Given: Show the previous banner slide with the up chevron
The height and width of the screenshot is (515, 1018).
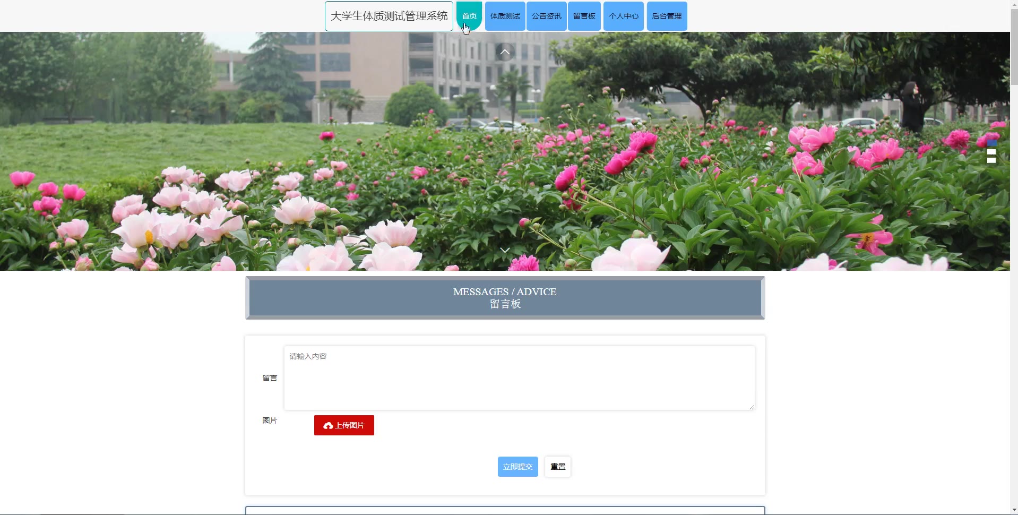Looking at the screenshot, I should [x=505, y=52].
